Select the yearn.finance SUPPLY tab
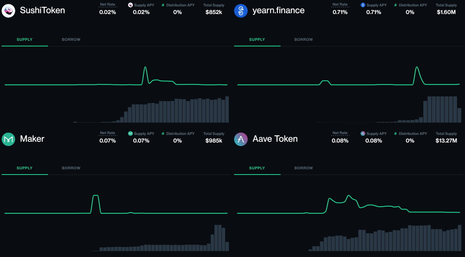 pos(257,40)
